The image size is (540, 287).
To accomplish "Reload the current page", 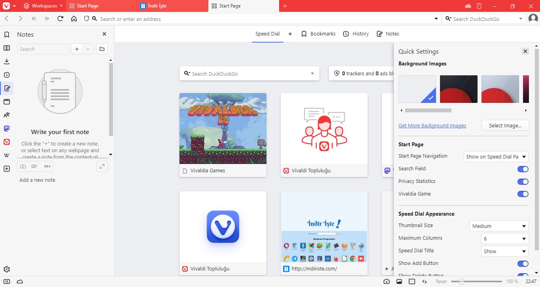I will point(60,19).
